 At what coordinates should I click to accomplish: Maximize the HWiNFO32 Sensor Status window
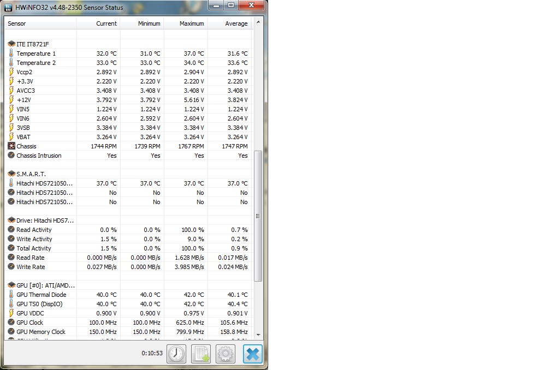click(231, 5)
